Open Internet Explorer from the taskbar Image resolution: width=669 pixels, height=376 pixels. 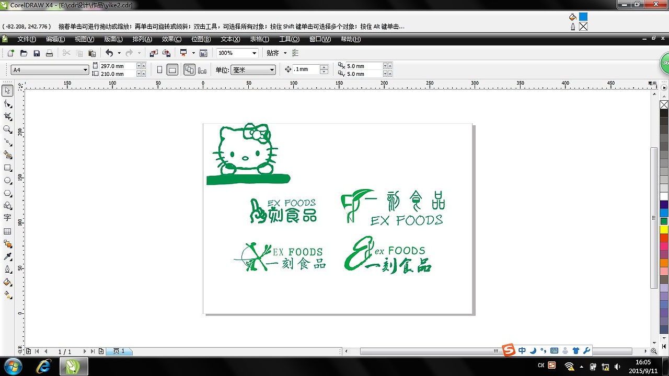(44, 366)
